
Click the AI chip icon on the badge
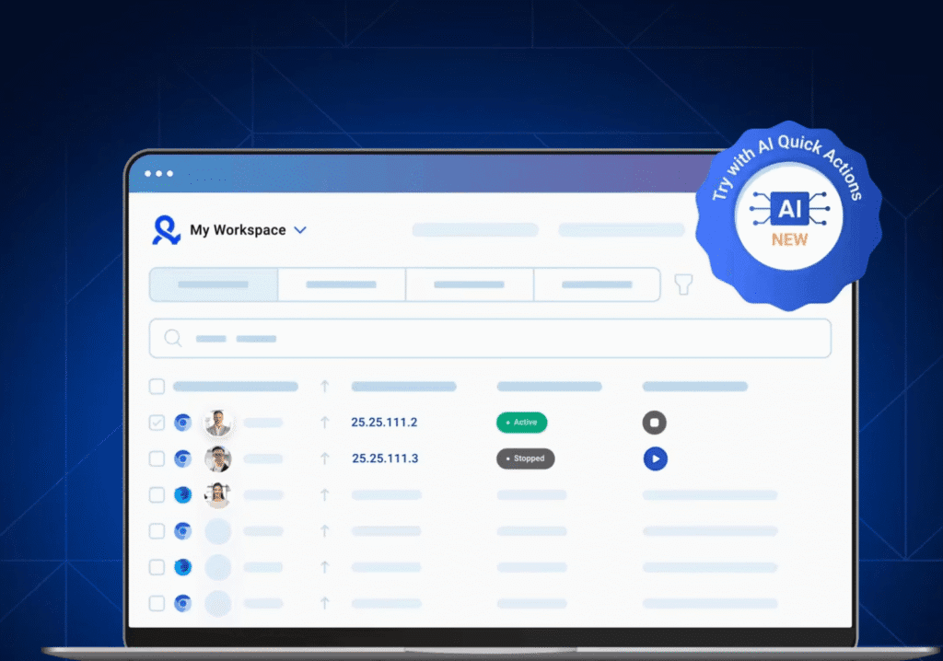click(x=789, y=210)
